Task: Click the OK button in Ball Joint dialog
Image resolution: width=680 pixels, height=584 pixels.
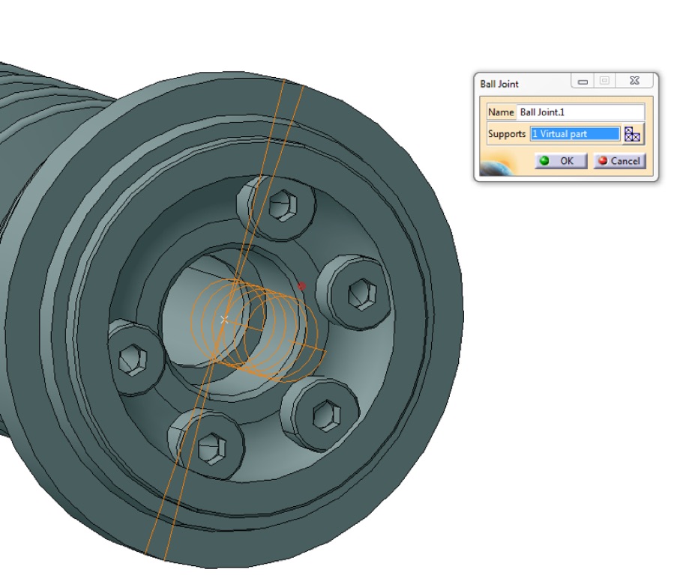Action: [x=561, y=161]
